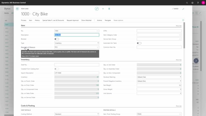Click Show less in Costs & Posting section
This screenshot has height=116, width=206.
[179, 106]
